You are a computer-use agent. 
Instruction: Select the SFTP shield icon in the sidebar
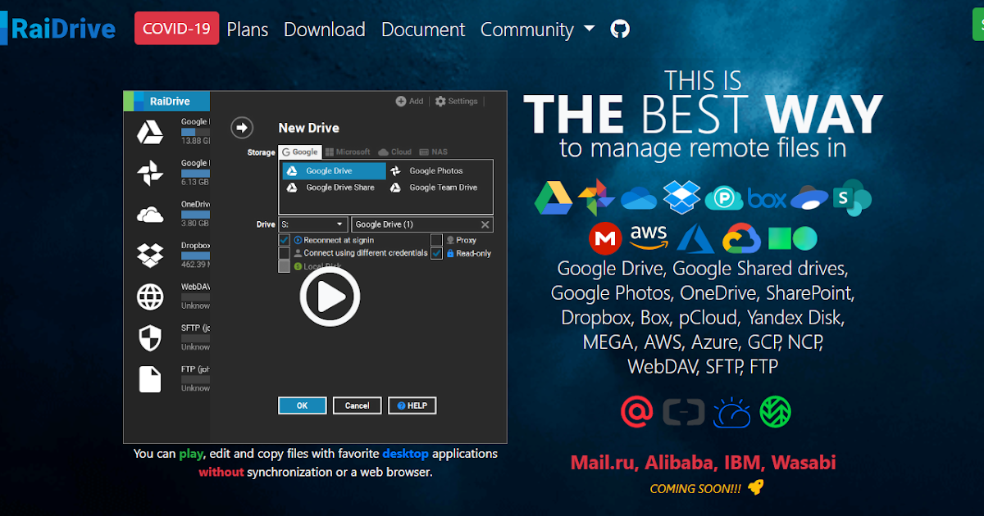click(150, 337)
